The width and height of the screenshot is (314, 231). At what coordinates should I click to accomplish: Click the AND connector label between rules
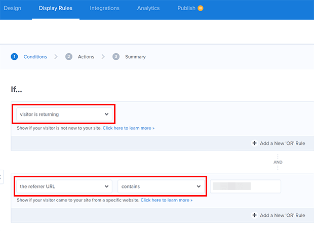tap(278, 162)
